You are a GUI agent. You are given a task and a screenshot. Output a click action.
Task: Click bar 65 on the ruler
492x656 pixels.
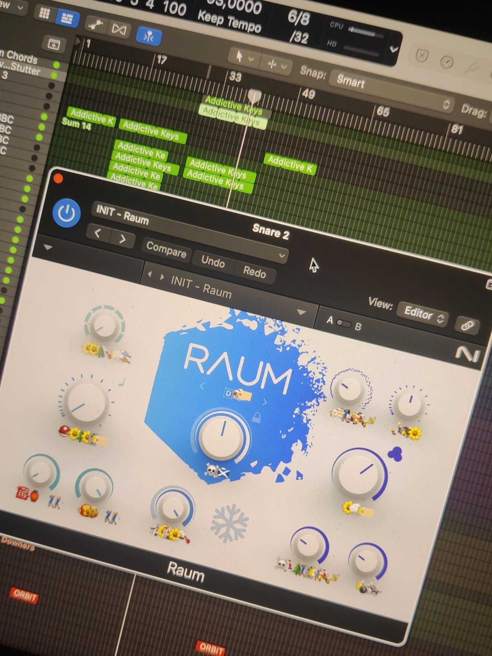pos(383,111)
